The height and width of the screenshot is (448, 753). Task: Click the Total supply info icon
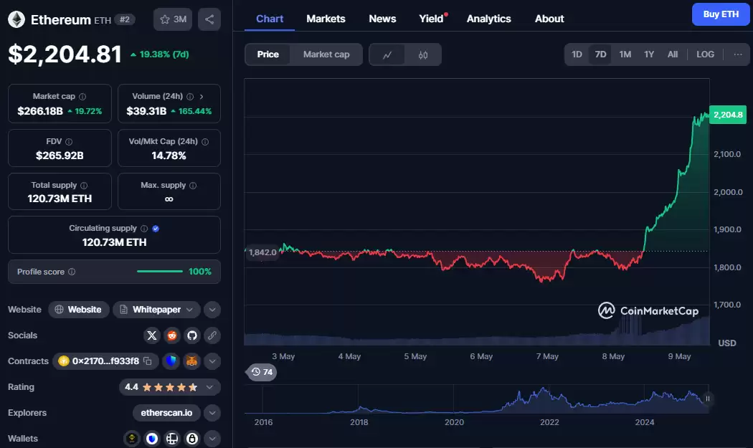(x=84, y=186)
